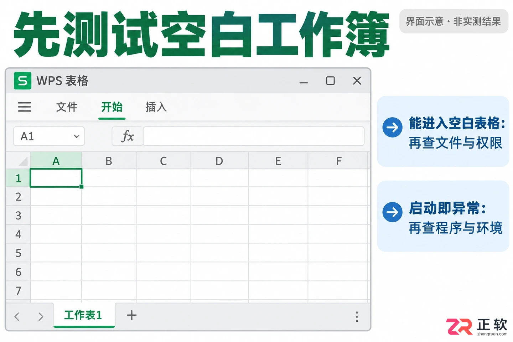Viewport: 513px width, 342px height.
Task: Select row 2 header
Action: click(18, 197)
